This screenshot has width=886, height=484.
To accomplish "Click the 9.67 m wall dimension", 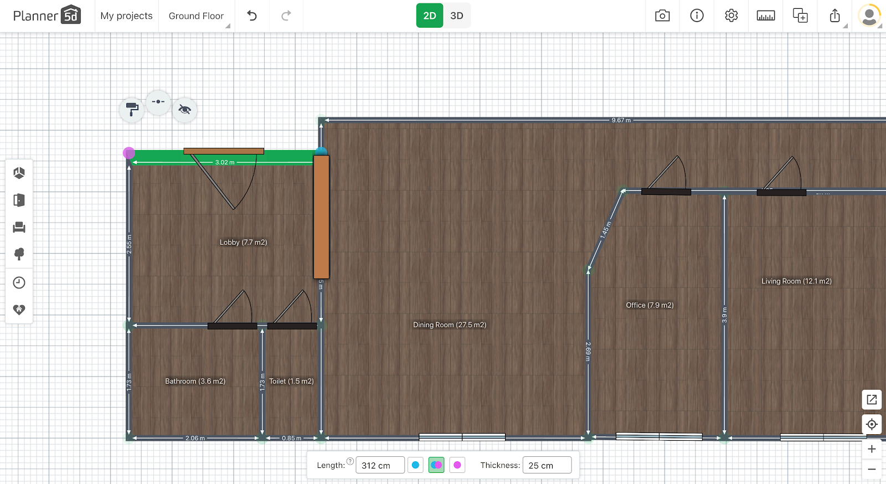I will [621, 120].
